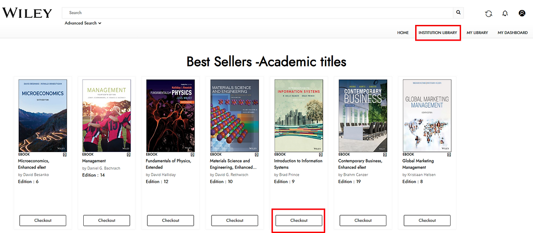Click the Global Marketing Management cover
This screenshot has width=533, height=233.
(427, 115)
